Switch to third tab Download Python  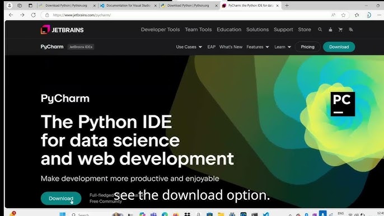(x=189, y=6)
